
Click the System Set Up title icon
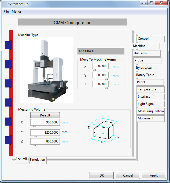coord(5,4)
